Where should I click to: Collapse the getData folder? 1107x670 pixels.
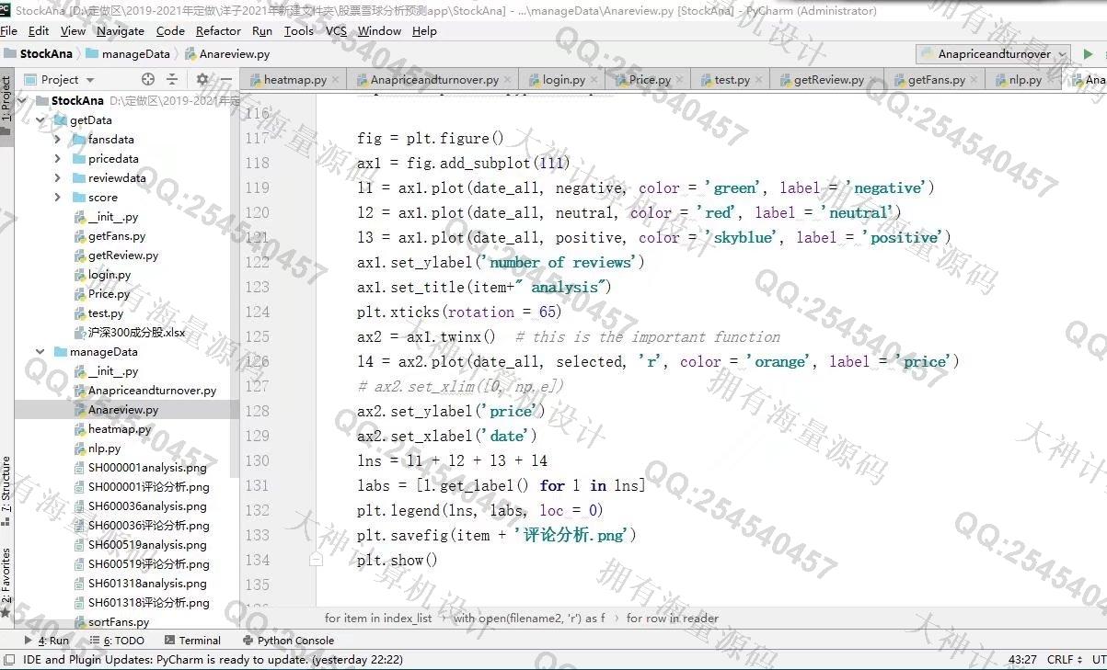pos(40,119)
